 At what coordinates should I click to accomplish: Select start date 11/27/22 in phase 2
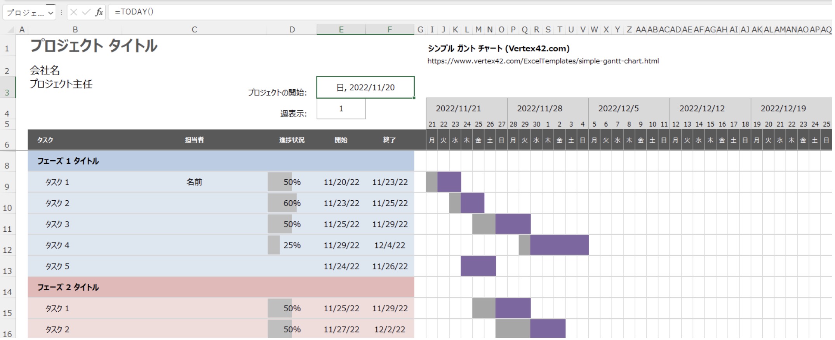point(341,329)
